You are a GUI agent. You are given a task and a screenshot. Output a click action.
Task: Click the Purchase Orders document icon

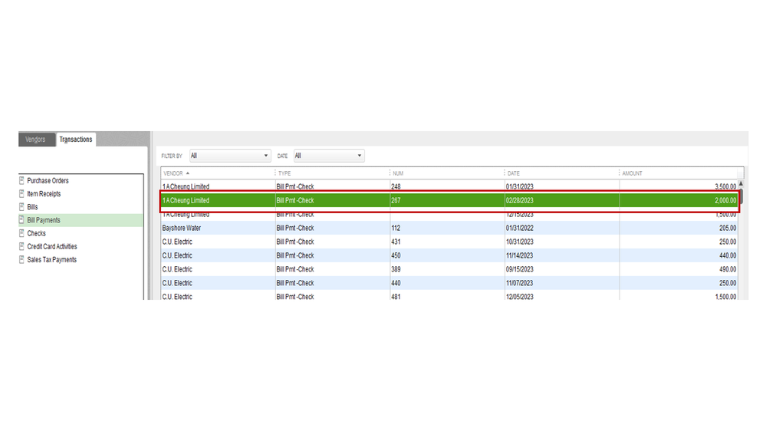[21, 180]
